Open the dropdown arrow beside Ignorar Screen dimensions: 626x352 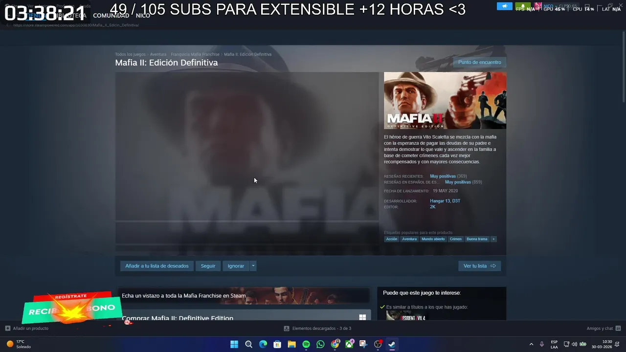pyautogui.click(x=253, y=266)
